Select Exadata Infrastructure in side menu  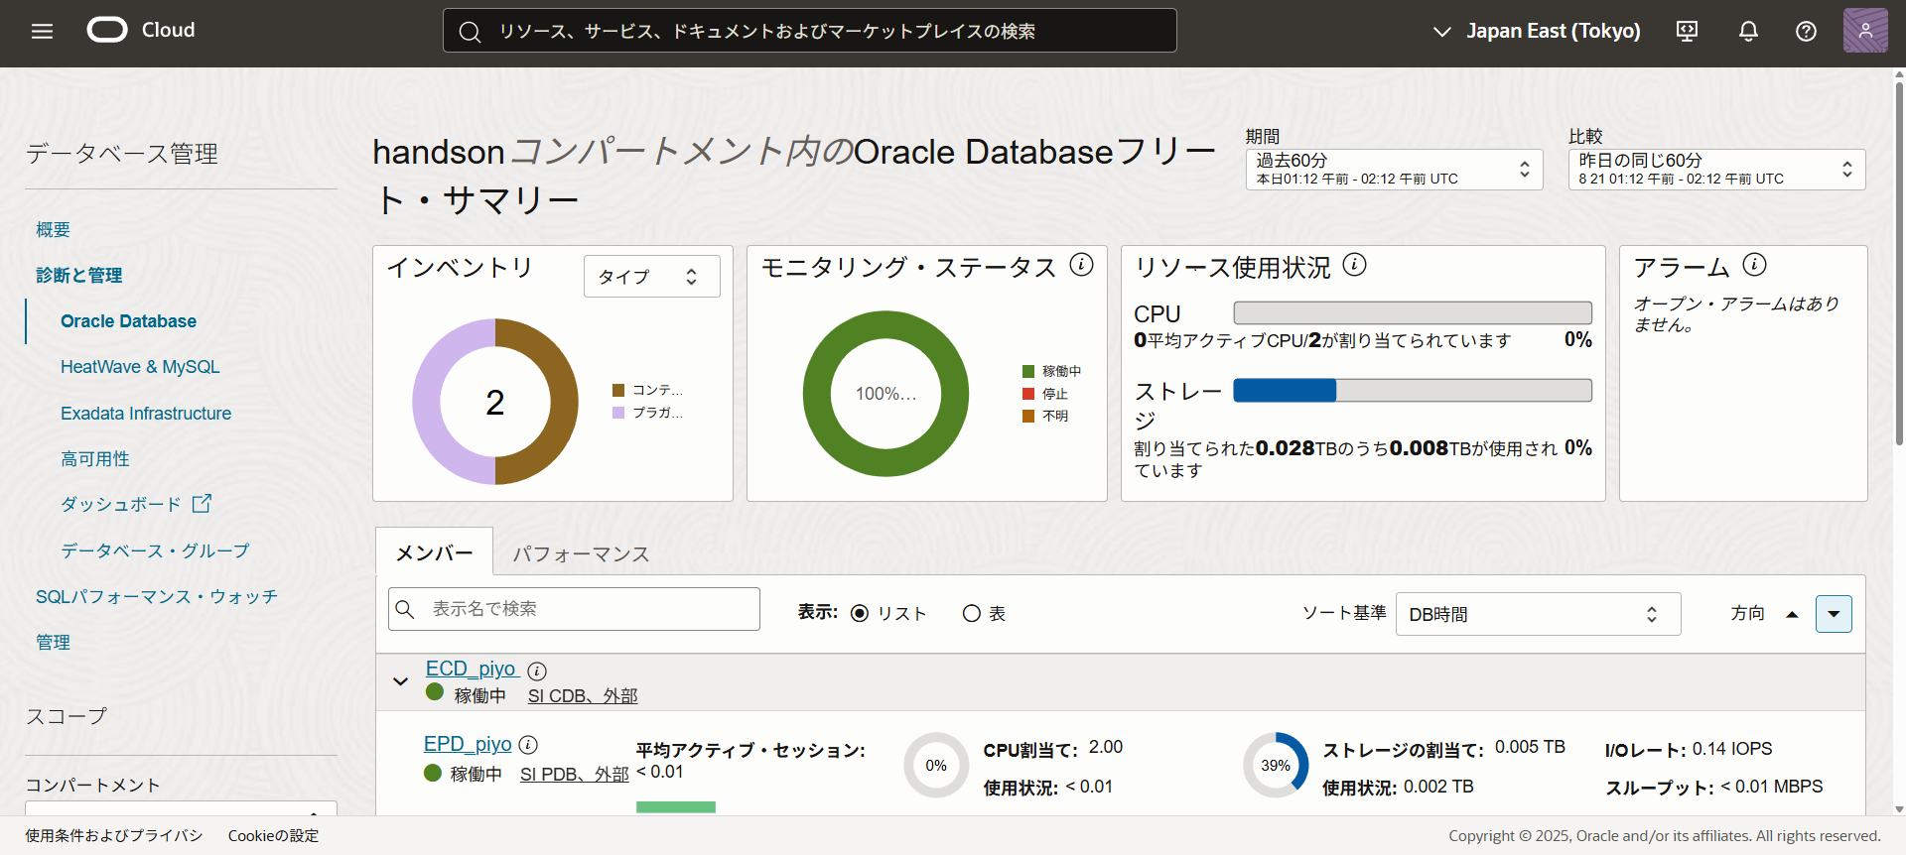click(x=146, y=414)
